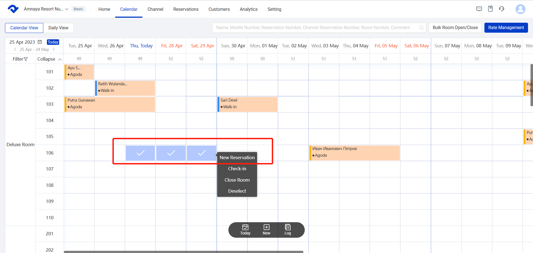Viewport: 533px width, 253px height.
Task: Choose New Reservation from context menu
Action: 237,158
